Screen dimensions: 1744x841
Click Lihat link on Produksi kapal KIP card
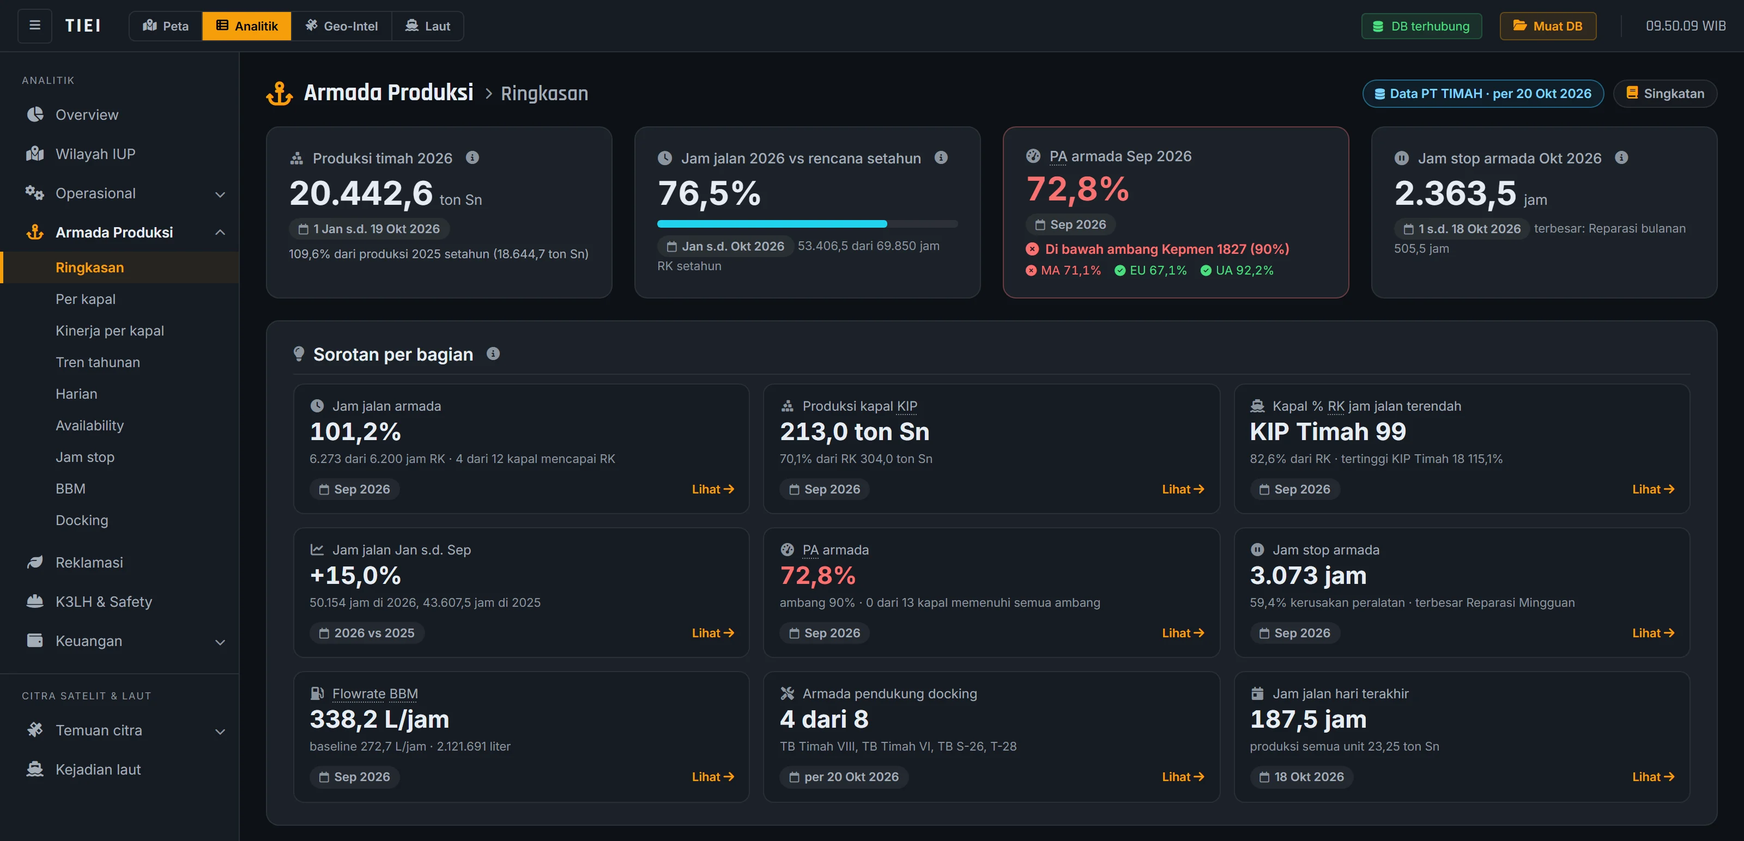pos(1183,489)
